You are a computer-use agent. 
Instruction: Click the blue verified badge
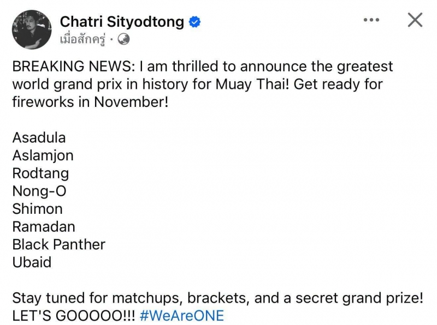[194, 22]
